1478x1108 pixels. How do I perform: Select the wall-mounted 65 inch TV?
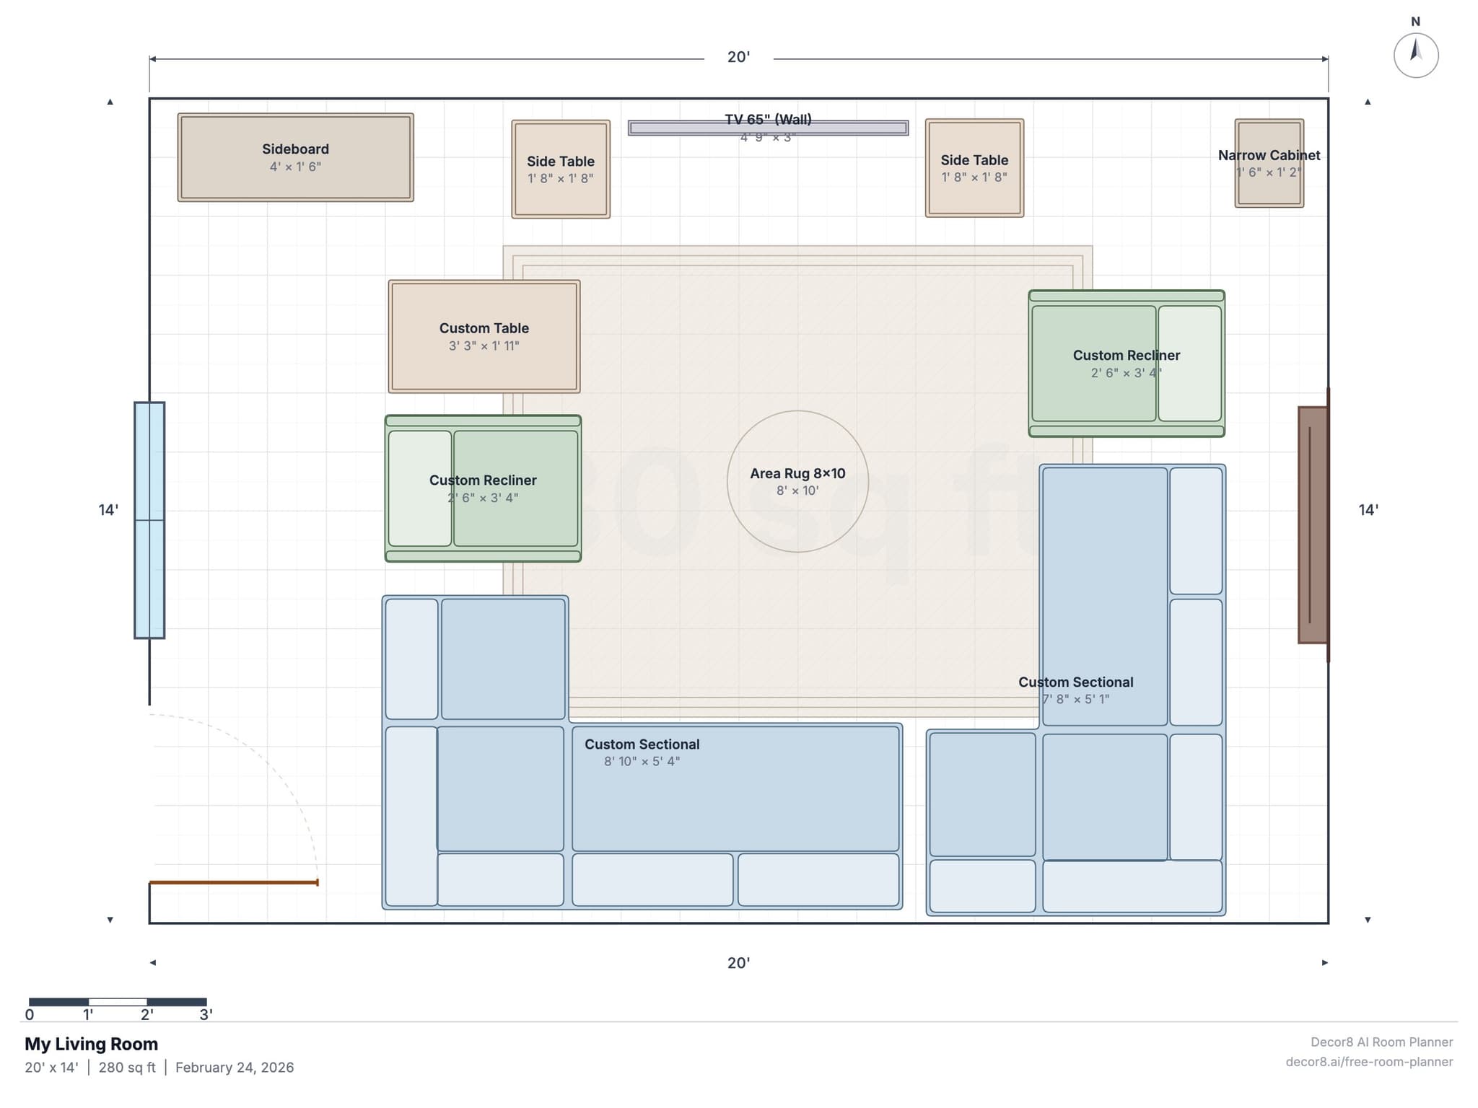click(x=767, y=127)
